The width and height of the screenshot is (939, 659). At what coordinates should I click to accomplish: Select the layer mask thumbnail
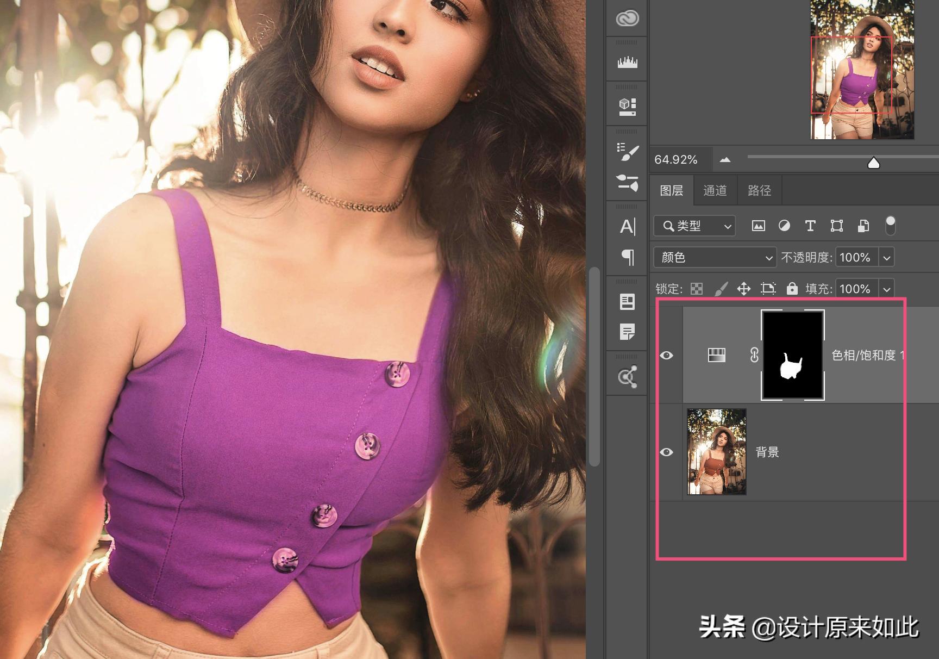(792, 355)
